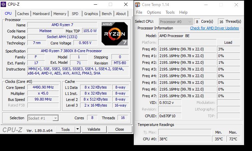The width and height of the screenshot is (252, 151).
Task: Click the Technology value 7 nm
Action: click(37, 43)
